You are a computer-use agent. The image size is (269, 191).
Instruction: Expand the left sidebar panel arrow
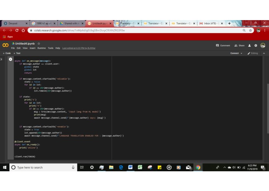click(x=2, y=59)
